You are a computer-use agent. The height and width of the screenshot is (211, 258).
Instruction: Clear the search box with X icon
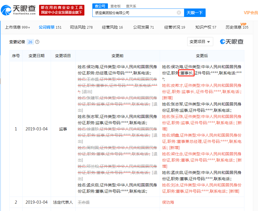[179, 13]
